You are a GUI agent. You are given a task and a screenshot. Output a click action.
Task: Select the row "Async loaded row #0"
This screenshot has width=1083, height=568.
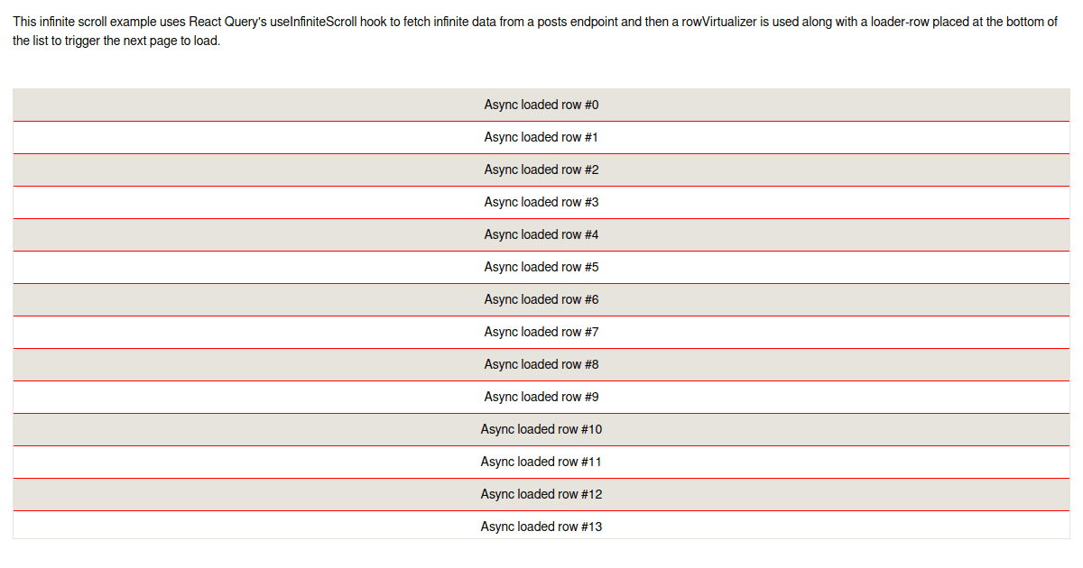pos(541,105)
